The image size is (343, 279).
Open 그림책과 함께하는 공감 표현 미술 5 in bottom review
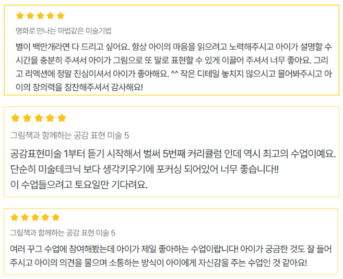(63, 233)
